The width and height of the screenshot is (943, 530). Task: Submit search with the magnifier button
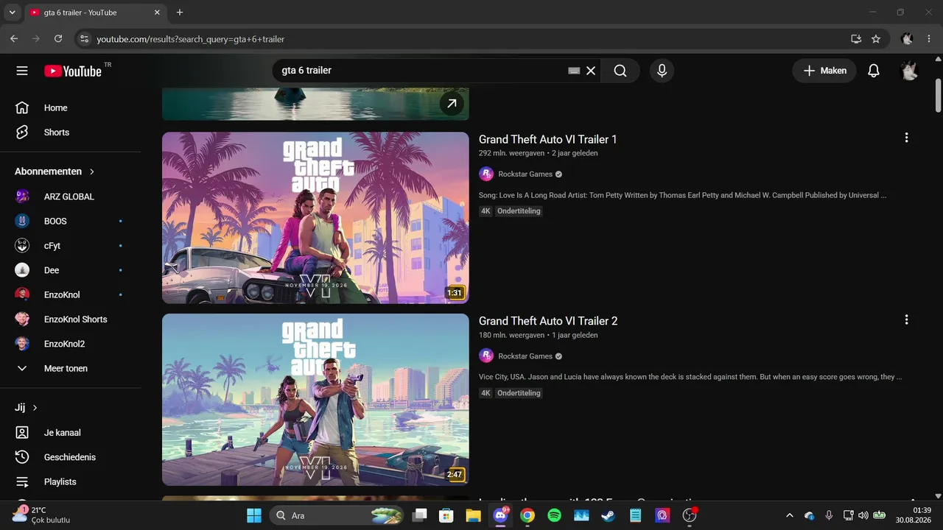[620, 71]
